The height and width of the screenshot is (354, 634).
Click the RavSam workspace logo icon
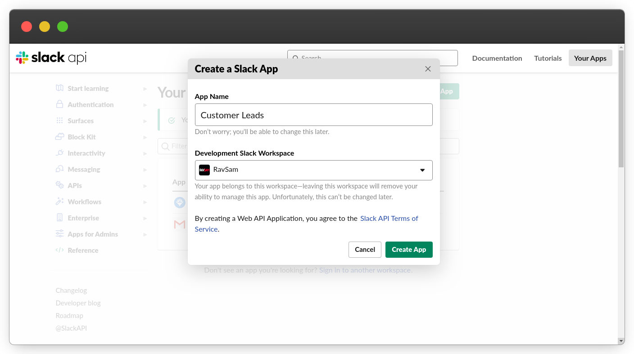pyautogui.click(x=204, y=170)
